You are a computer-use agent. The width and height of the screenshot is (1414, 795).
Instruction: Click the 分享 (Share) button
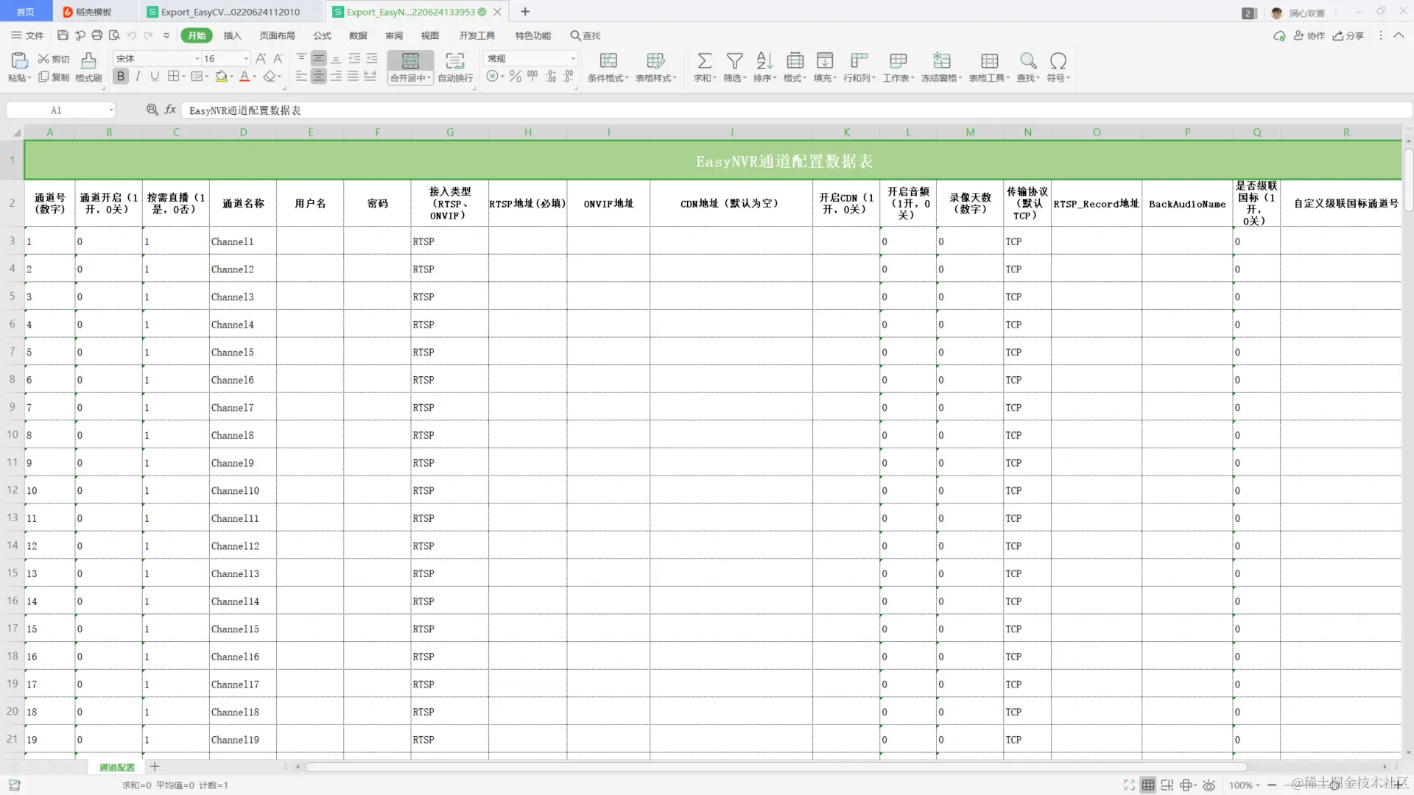(x=1348, y=35)
